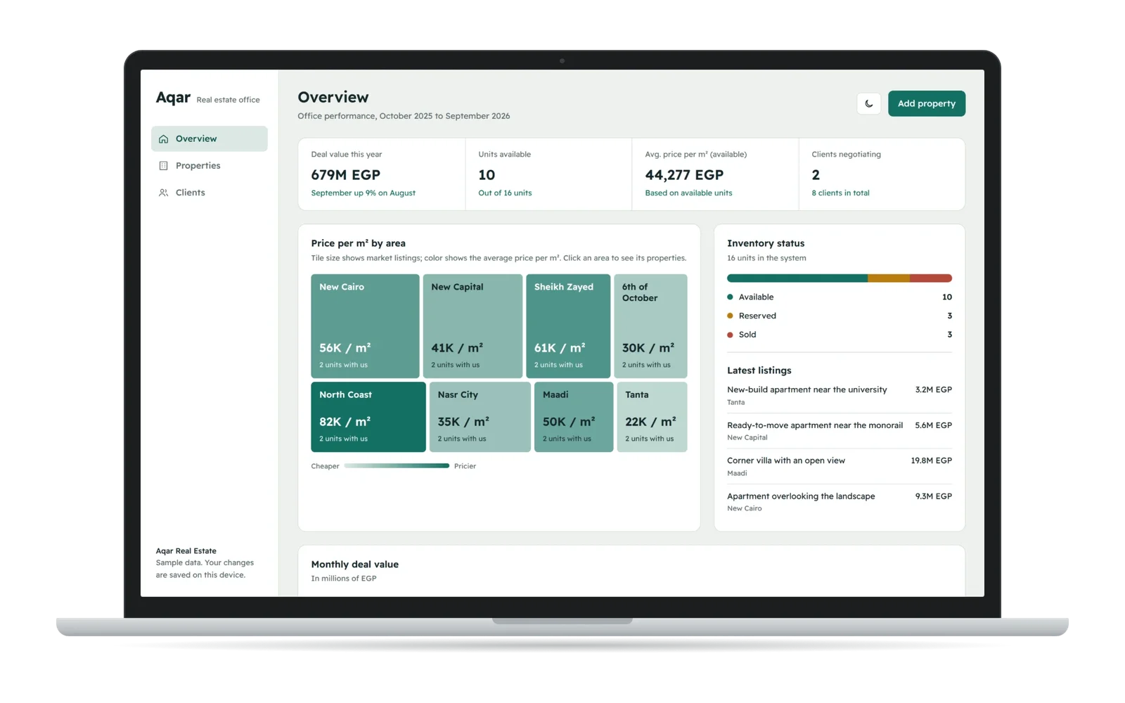Click the Add property button
The height and width of the screenshot is (703, 1125).
[926, 103]
